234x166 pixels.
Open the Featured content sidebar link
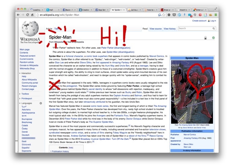[x=28, y=56]
